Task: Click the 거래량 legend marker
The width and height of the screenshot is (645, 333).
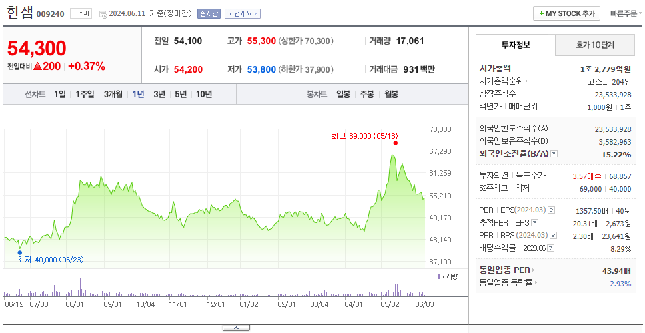Action: click(438, 276)
